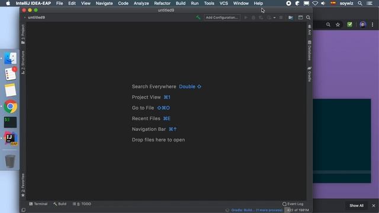The width and height of the screenshot is (379, 213).
Task: Open the Database tool window
Action: (309, 50)
